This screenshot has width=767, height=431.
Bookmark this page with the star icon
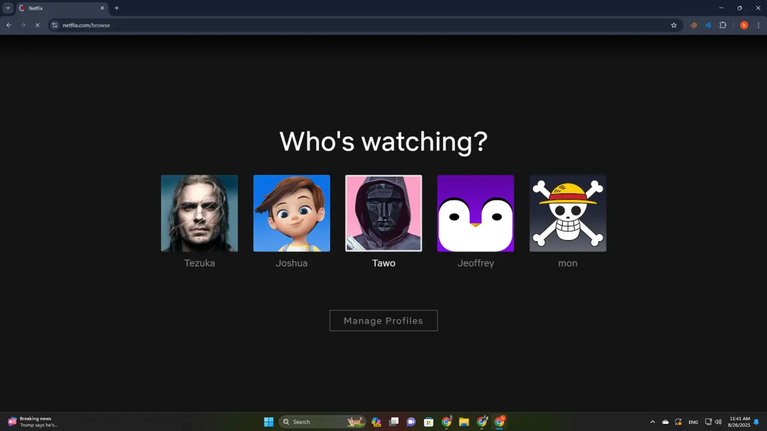pyautogui.click(x=674, y=25)
